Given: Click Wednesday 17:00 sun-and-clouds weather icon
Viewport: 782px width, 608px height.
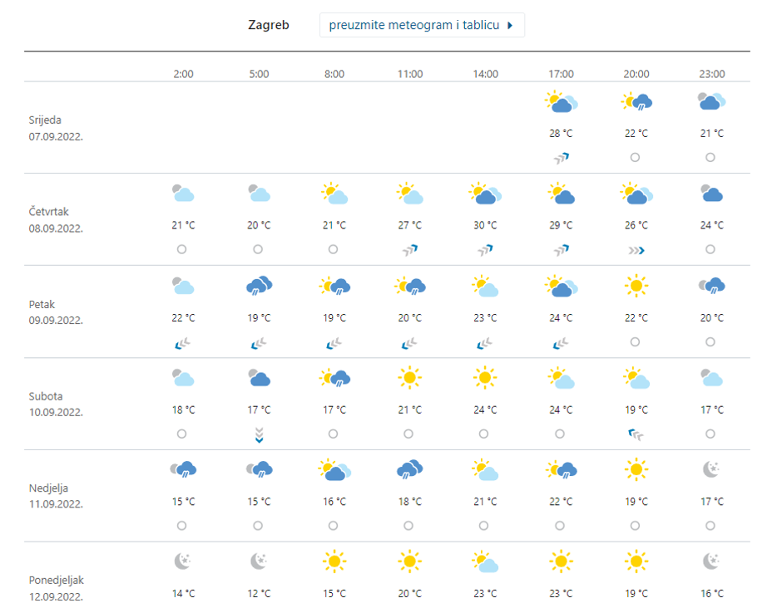Looking at the screenshot, I should coord(561,103).
